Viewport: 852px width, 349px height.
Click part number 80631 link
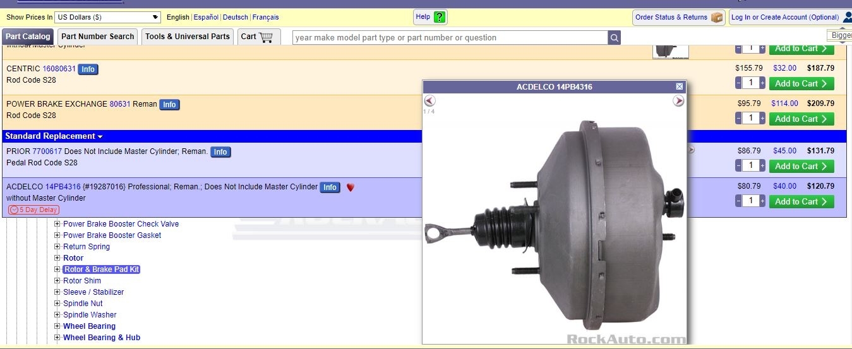pos(120,104)
